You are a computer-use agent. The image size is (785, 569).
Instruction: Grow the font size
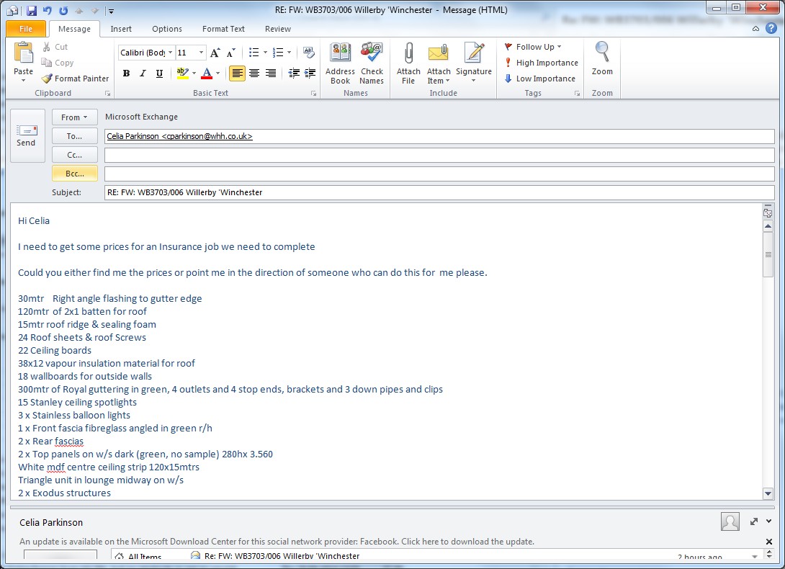(x=215, y=53)
